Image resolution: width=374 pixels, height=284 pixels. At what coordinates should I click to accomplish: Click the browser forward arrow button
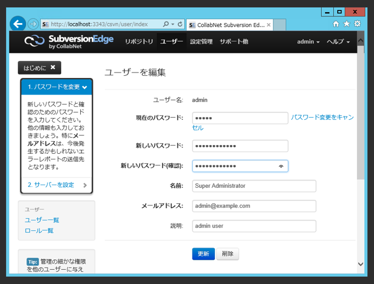33,24
